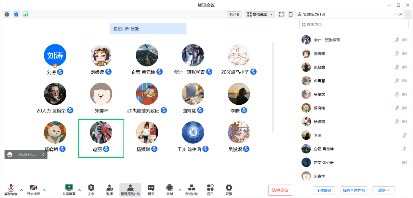
Task: Click Manage Members (管理成员) in toolbar
Action: pos(130,190)
